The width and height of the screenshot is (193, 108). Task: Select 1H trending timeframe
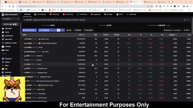(55, 30)
